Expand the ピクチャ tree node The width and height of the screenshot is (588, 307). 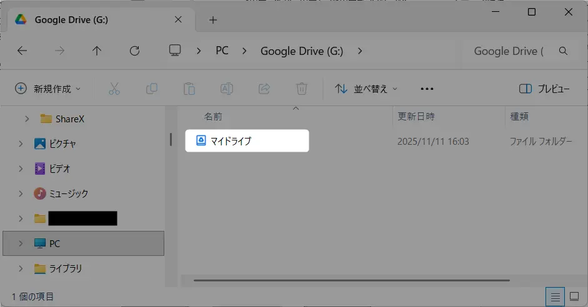21,144
